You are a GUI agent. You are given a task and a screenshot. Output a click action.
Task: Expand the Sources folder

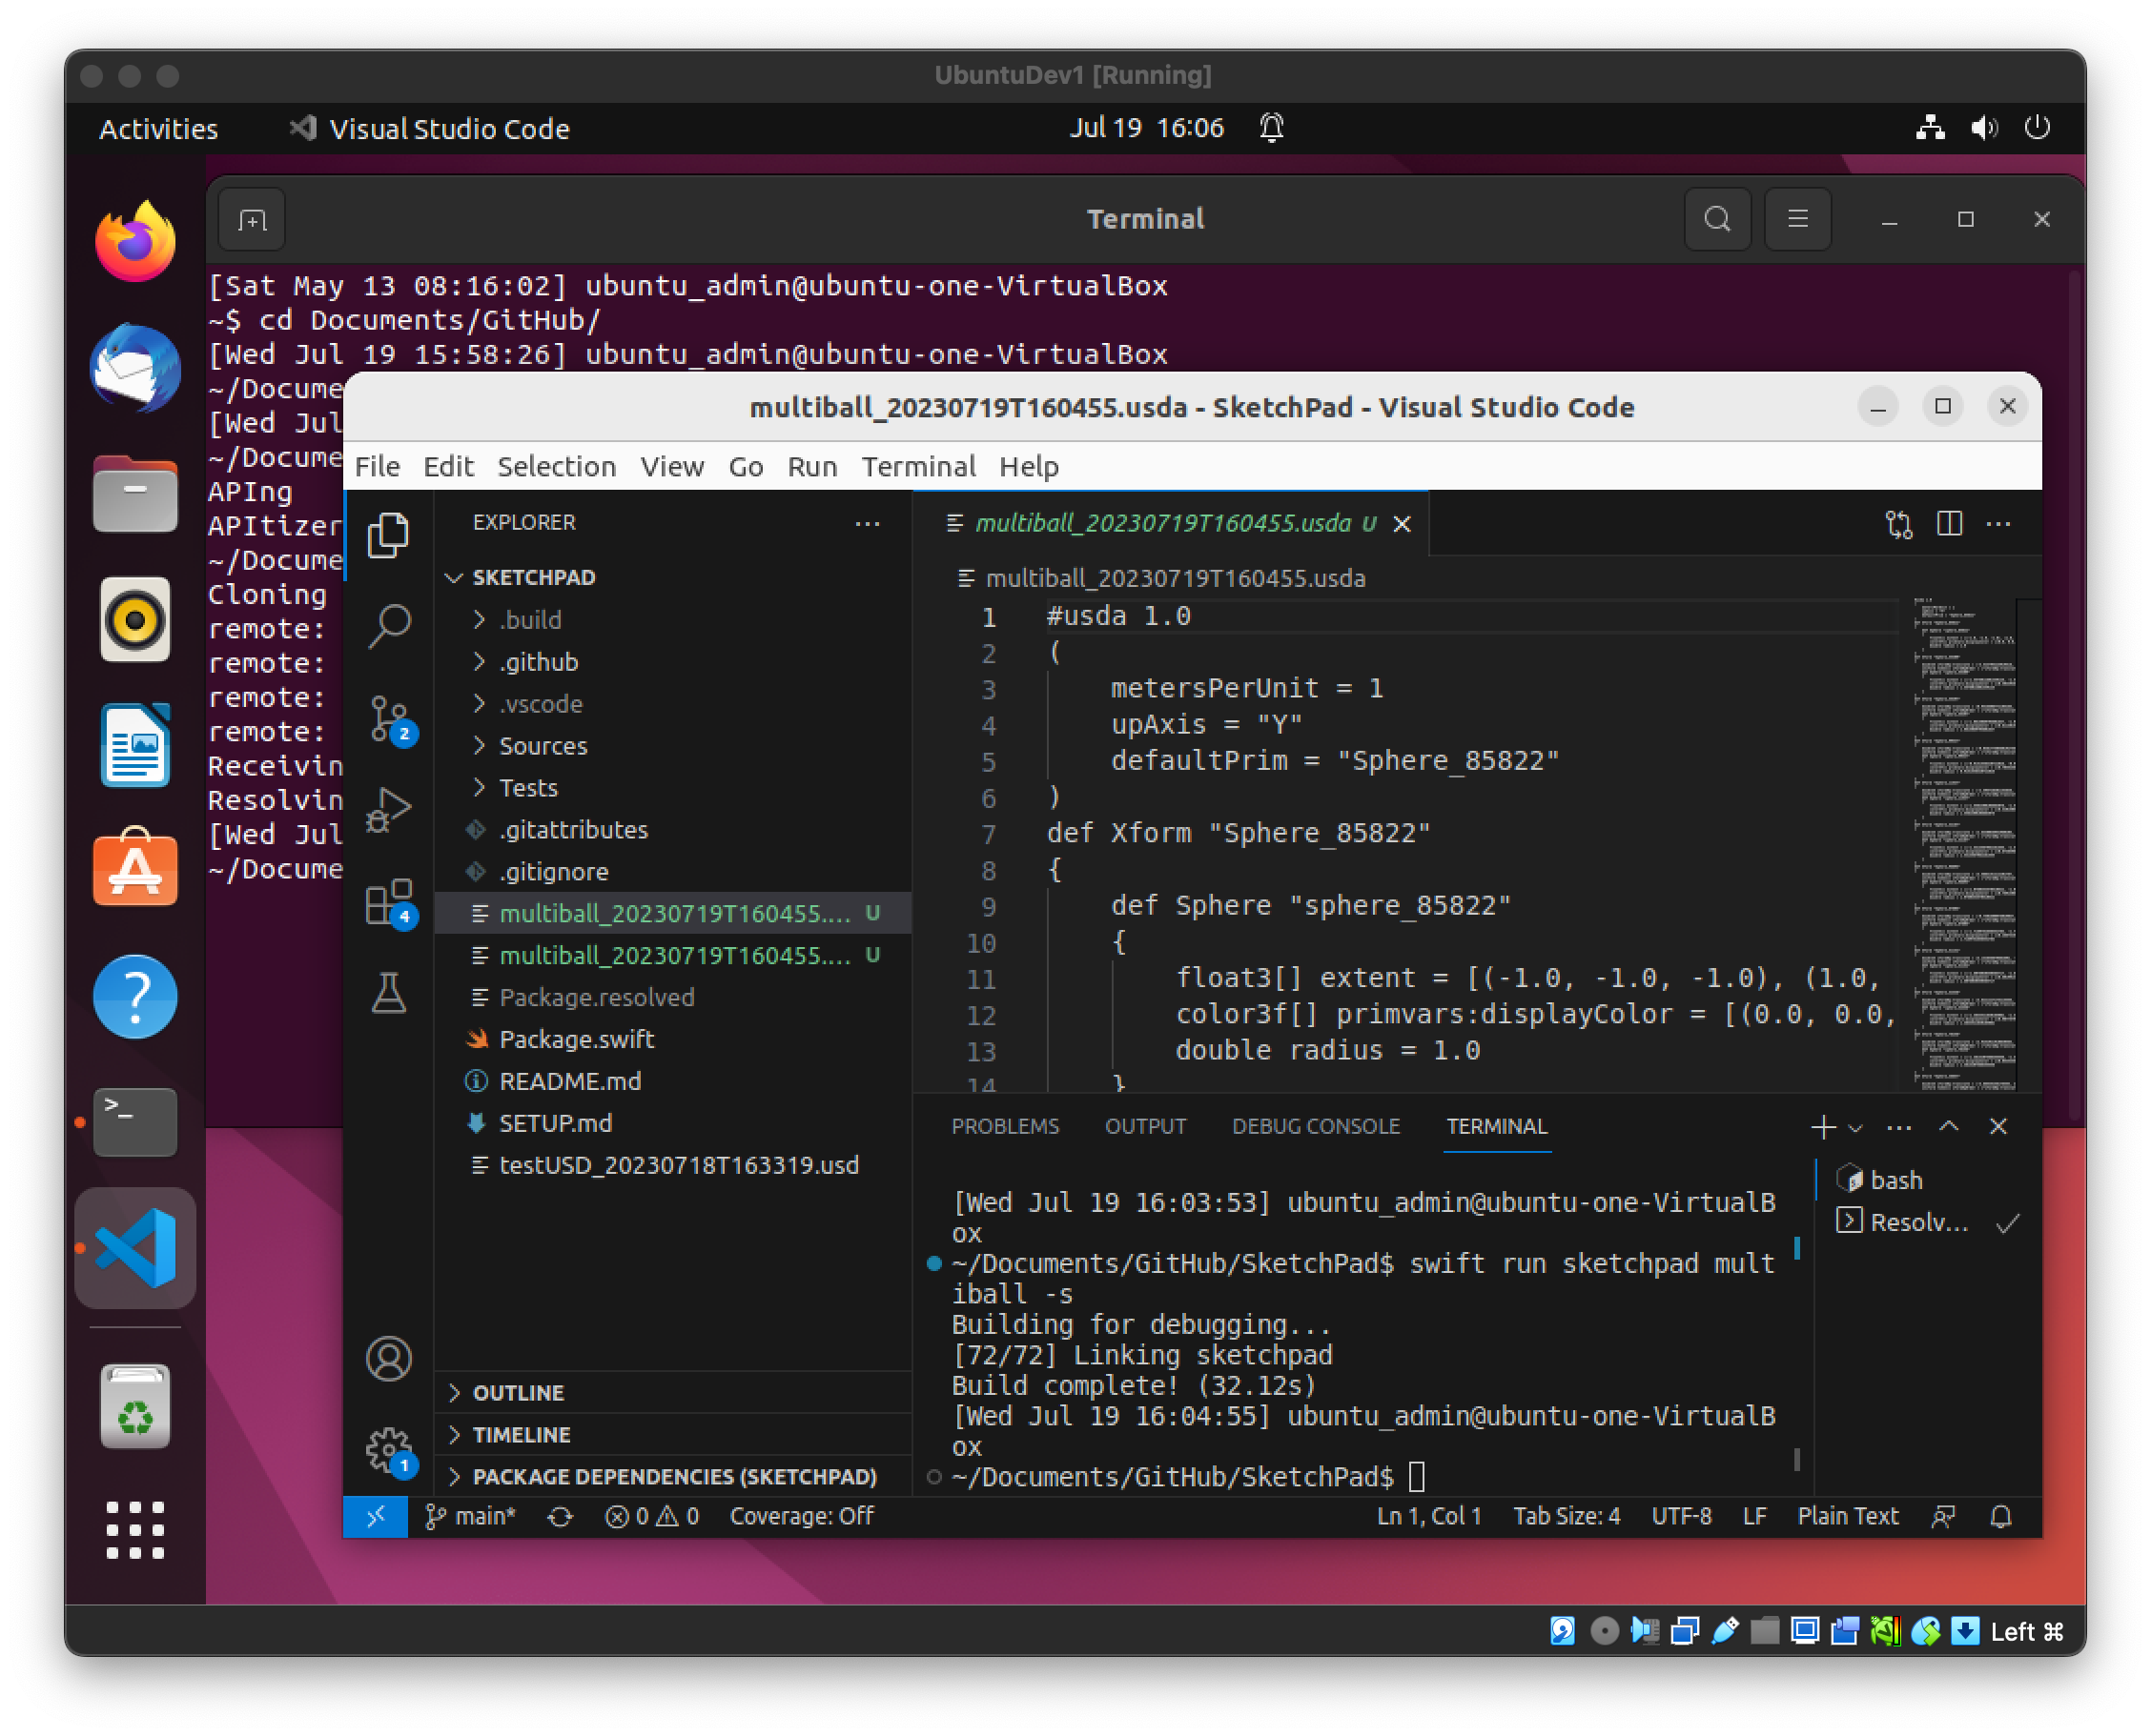coord(543,746)
